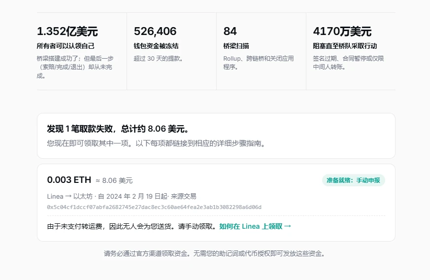Click the 准备就绪：手动申报 status badge
This screenshot has height=280, width=430.
[353, 180]
